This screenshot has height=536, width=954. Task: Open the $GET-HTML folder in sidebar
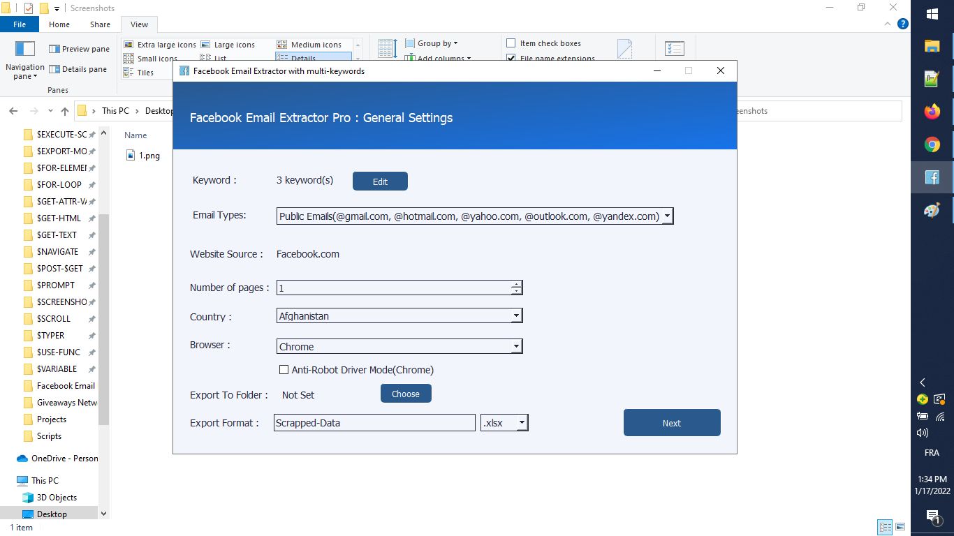(59, 218)
